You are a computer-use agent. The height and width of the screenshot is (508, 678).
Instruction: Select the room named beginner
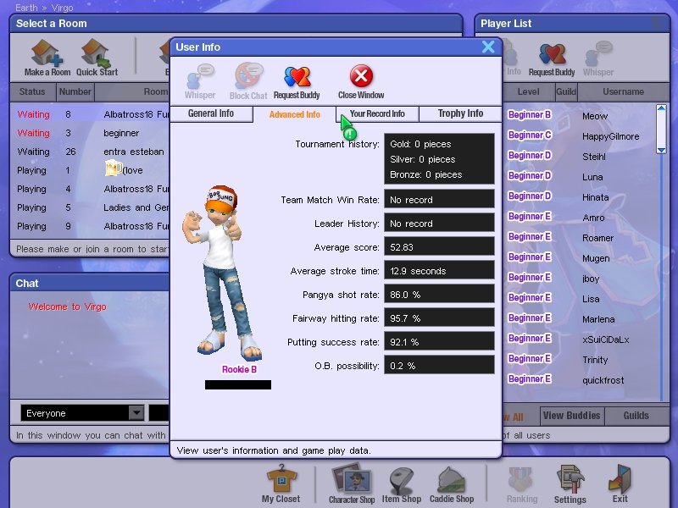pyautogui.click(x=90, y=133)
